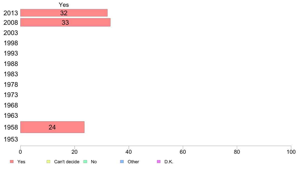Click the 40 tick on the x-axis
The image size is (298, 184).
tap(129, 152)
